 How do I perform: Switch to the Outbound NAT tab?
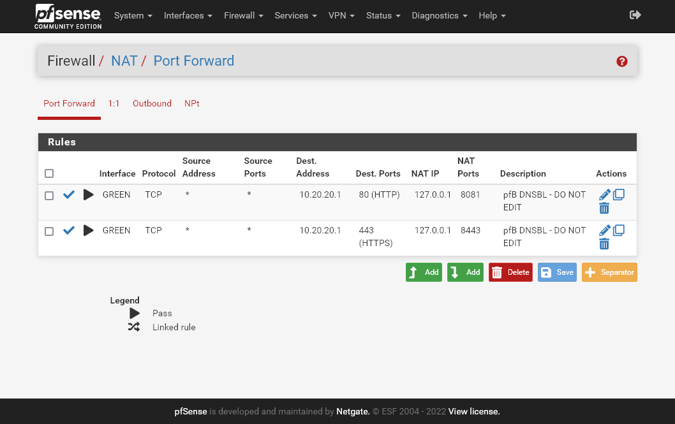pos(152,103)
